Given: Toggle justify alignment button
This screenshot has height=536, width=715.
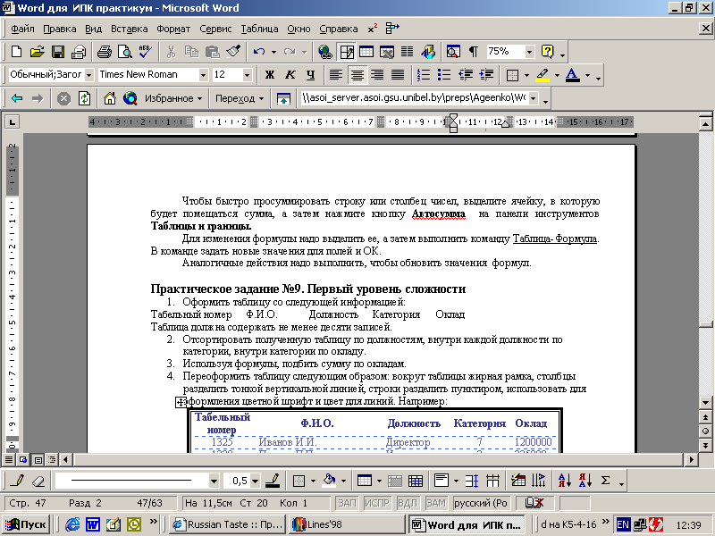Looking at the screenshot, I should click(x=398, y=75).
